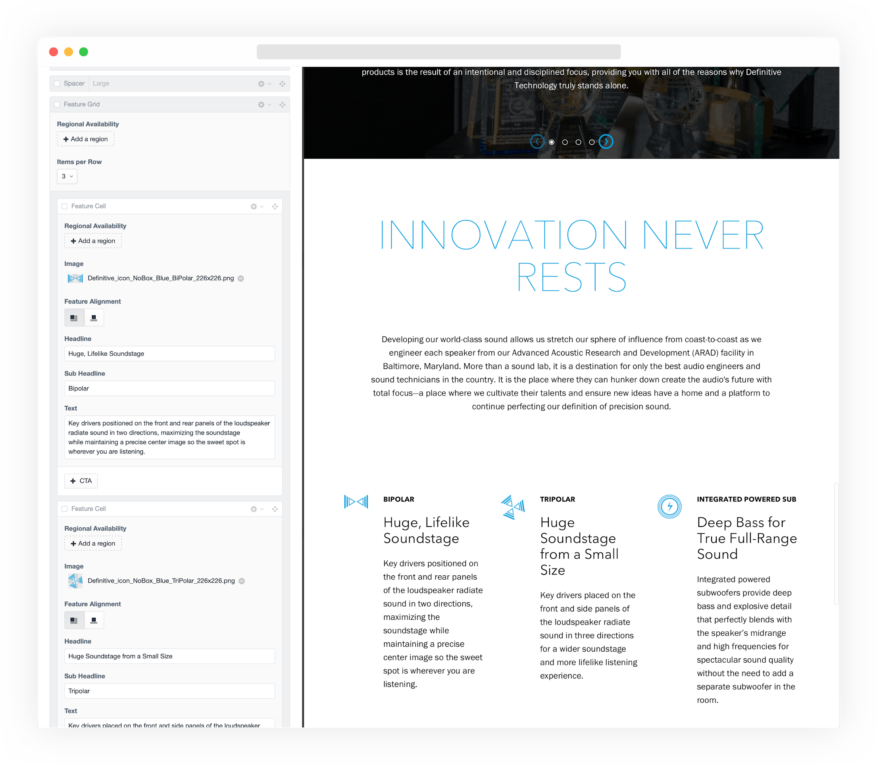This screenshot has height=765, width=877.
Task: Click the first Feature Cell move handle
Action: tap(275, 207)
